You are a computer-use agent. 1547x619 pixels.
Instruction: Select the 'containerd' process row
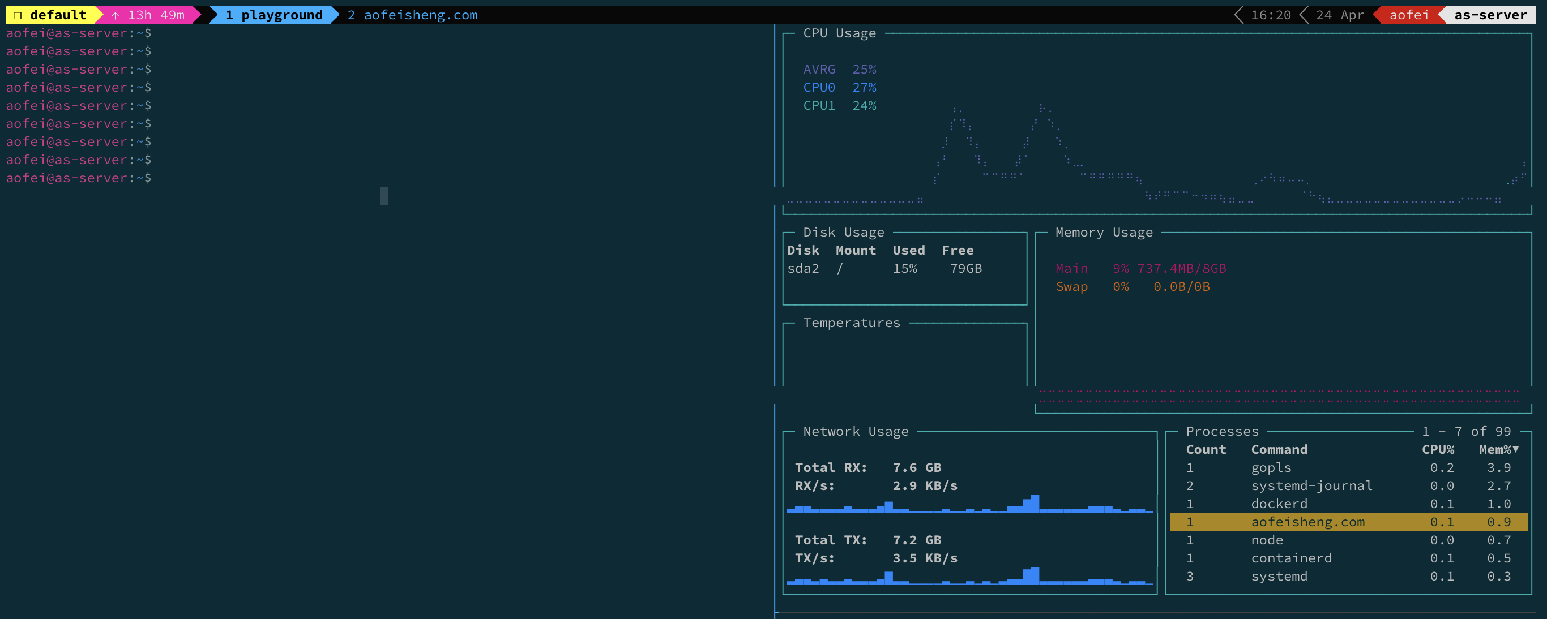[x=1348, y=558]
